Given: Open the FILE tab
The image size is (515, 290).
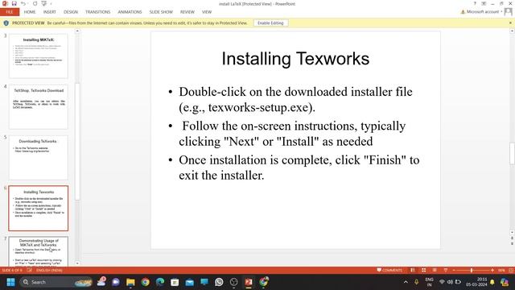Looking at the screenshot, I should (10, 12).
